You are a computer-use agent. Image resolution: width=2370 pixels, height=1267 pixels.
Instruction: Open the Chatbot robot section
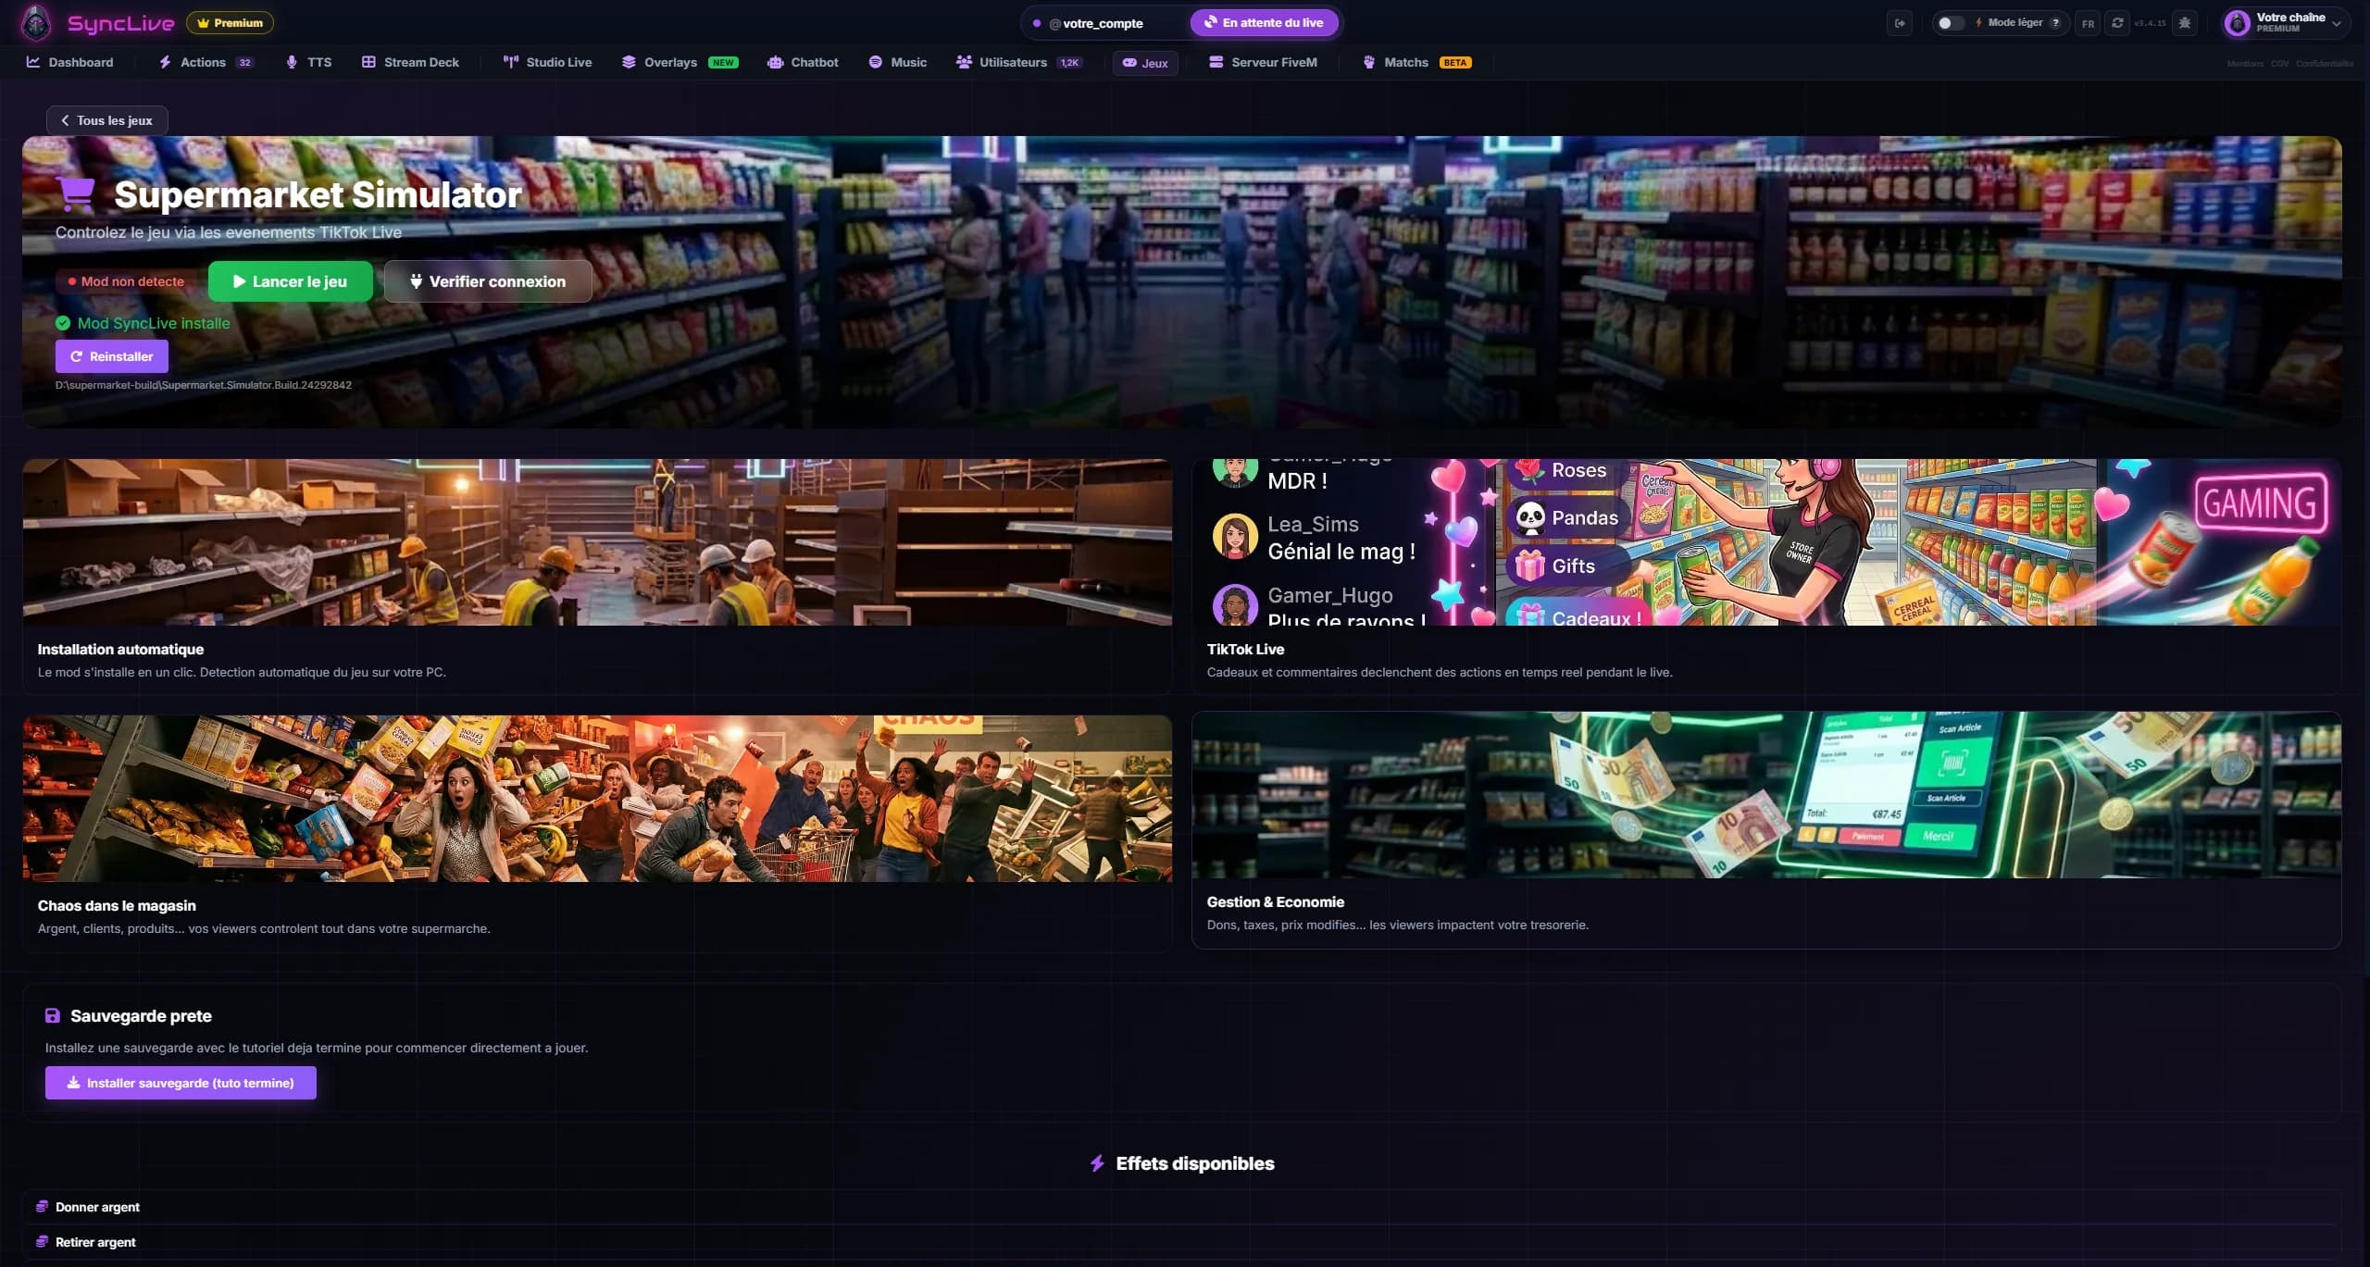pos(803,62)
